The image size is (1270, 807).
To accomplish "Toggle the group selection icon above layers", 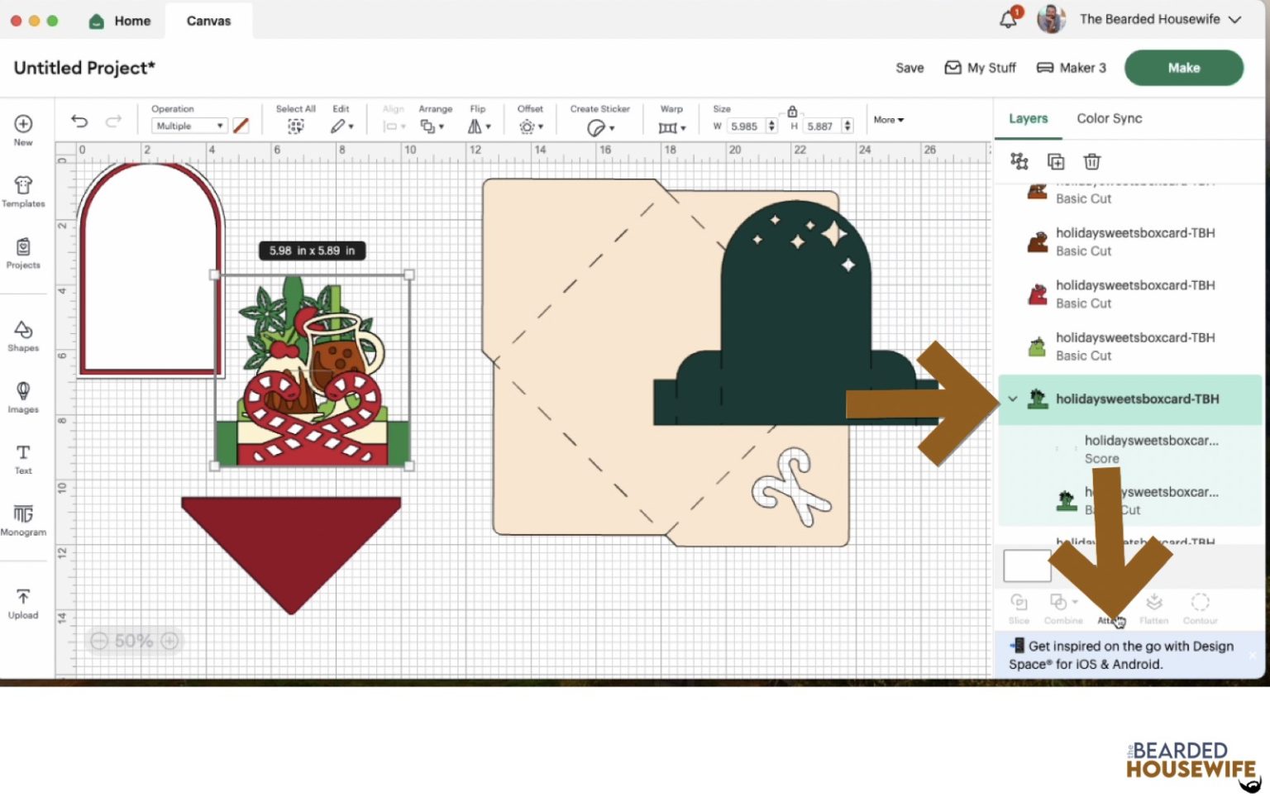I will (1019, 161).
